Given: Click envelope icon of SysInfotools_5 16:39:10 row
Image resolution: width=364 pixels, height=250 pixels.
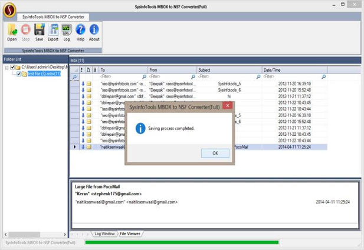Looking at the screenshot, I should click(x=89, y=84).
